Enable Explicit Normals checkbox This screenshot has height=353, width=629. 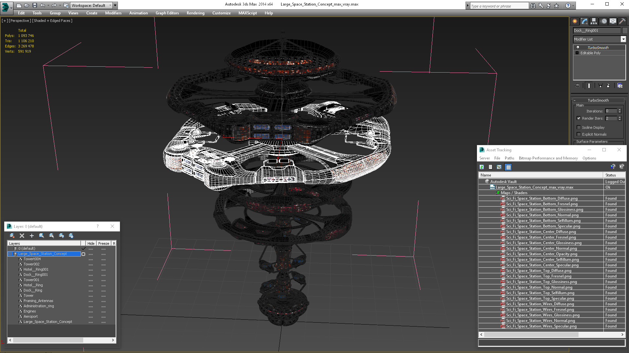tap(579, 134)
